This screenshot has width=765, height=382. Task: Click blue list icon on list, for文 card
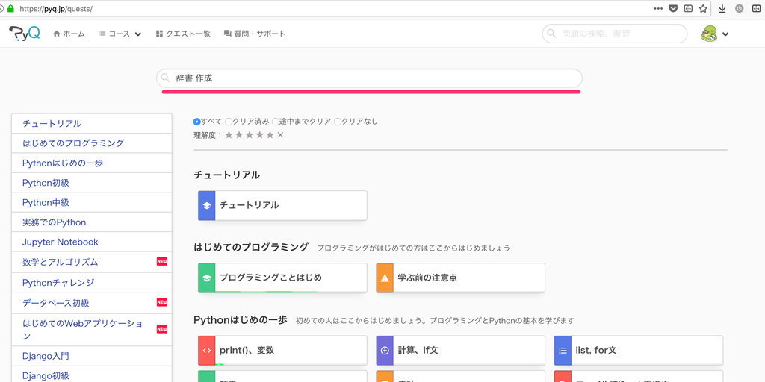point(563,351)
